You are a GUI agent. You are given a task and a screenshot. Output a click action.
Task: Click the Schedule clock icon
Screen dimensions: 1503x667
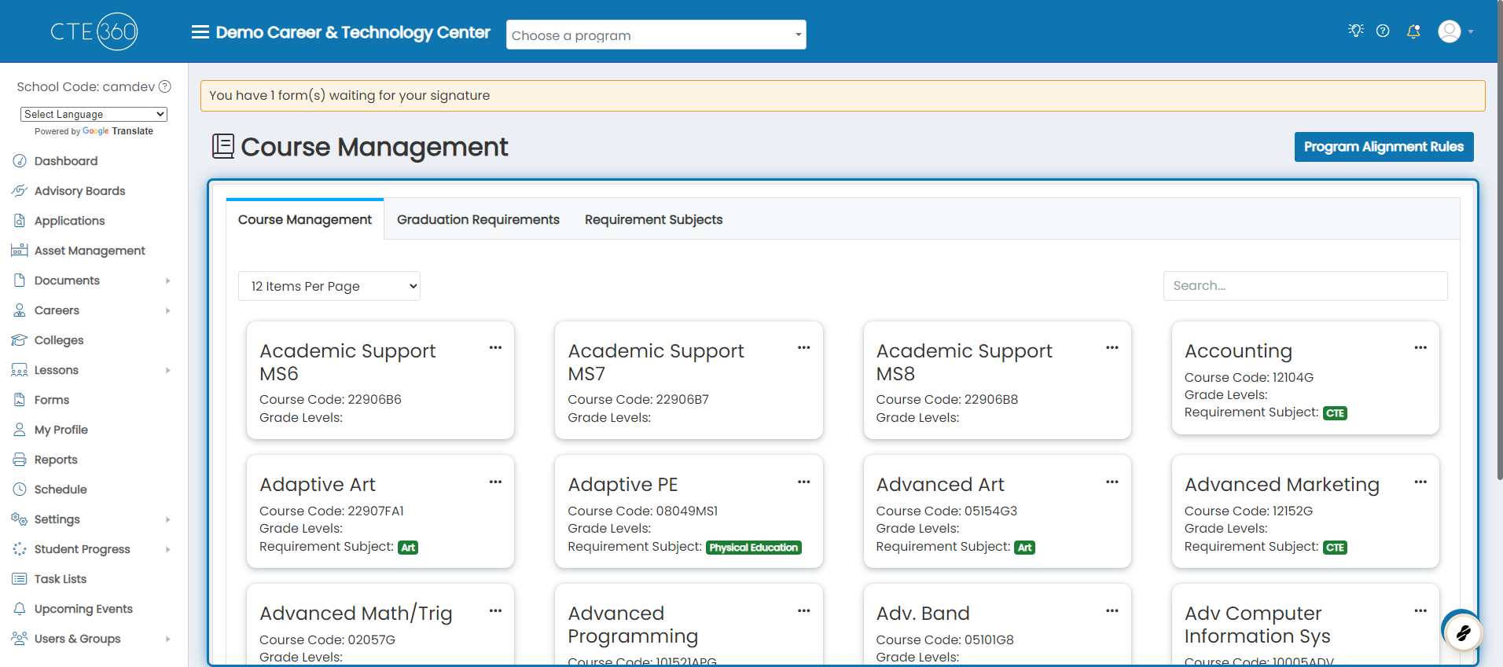(x=20, y=489)
